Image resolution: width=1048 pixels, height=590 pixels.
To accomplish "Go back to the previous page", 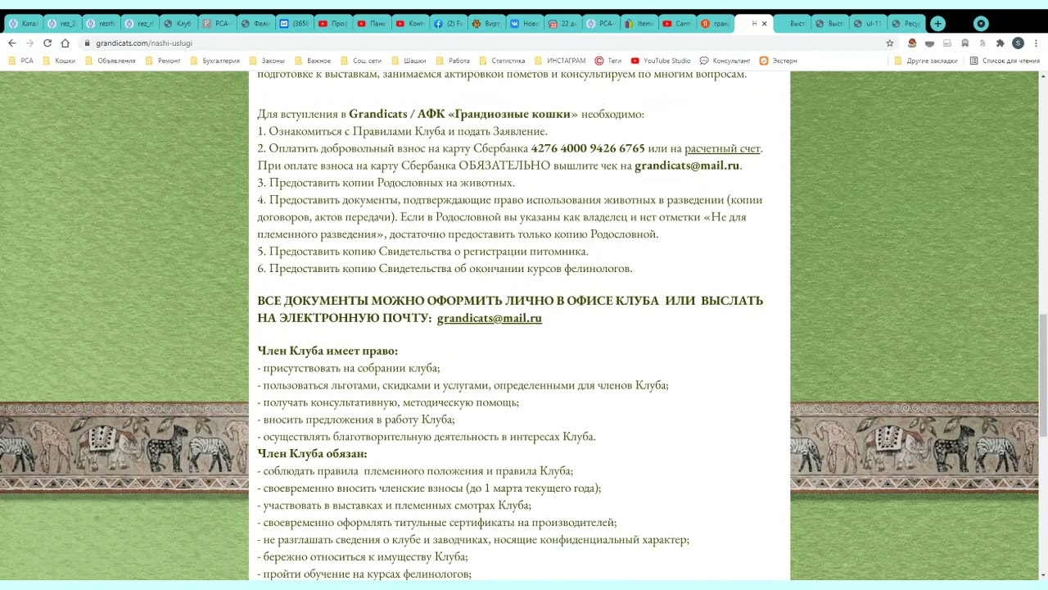I will point(11,43).
